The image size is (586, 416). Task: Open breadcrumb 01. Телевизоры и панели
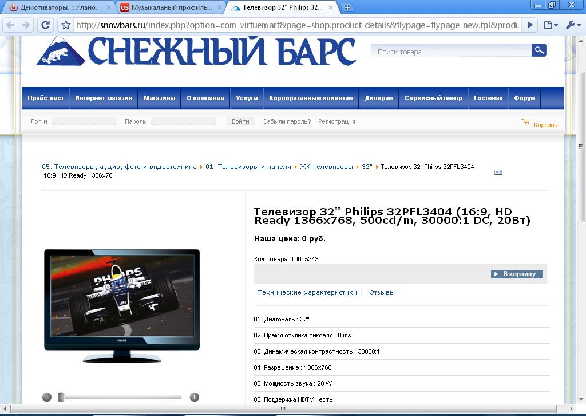[248, 167]
